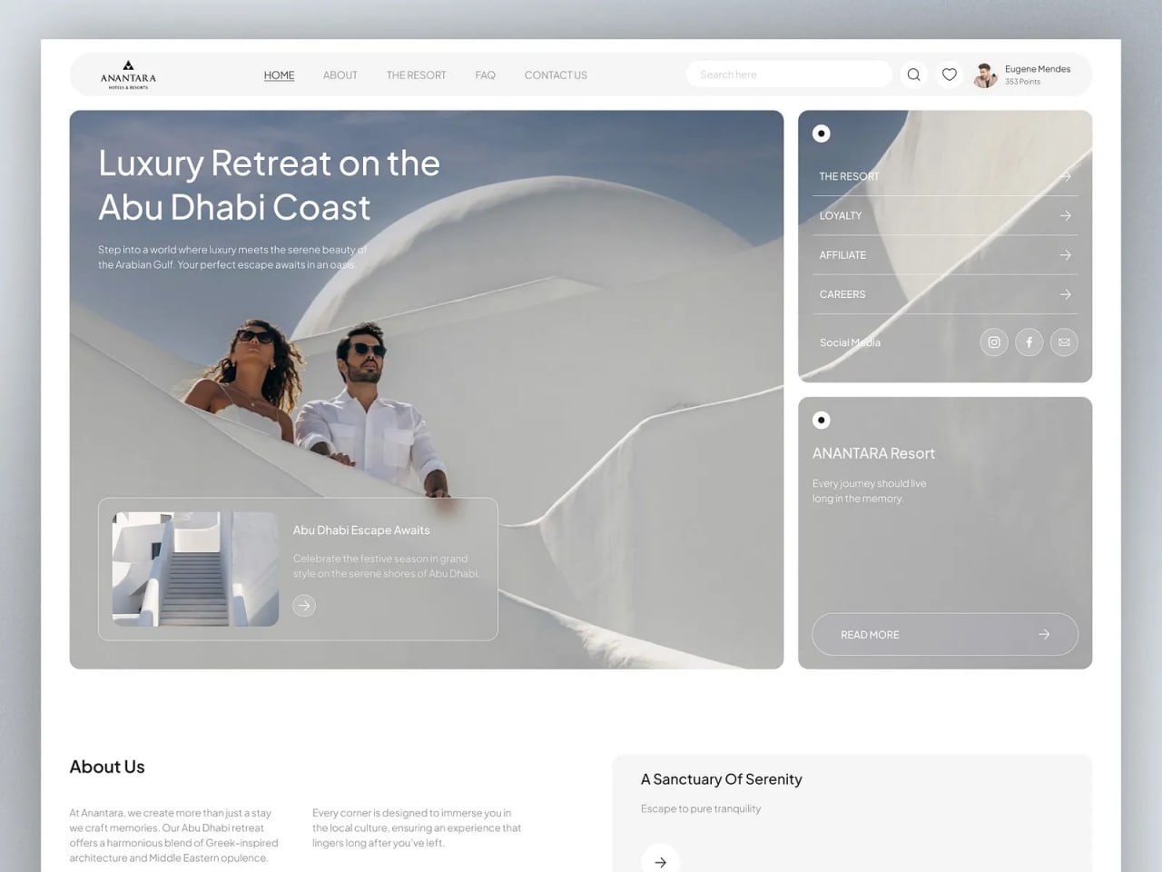This screenshot has height=872, width=1162.
Task: Go to the HOME nav item
Action: pos(279,75)
